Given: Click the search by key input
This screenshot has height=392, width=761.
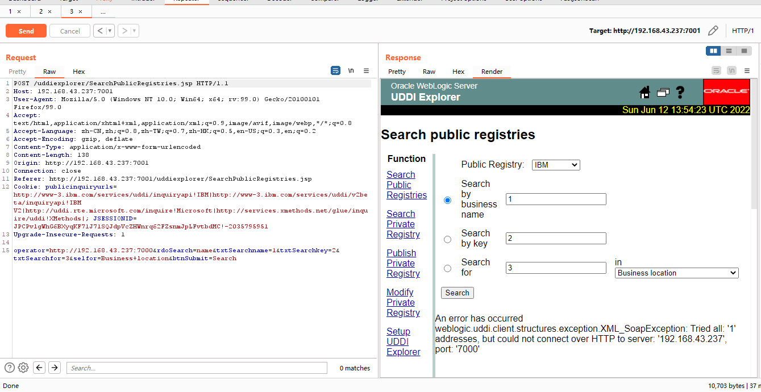Looking at the screenshot, I should pyautogui.click(x=556, y=238).
